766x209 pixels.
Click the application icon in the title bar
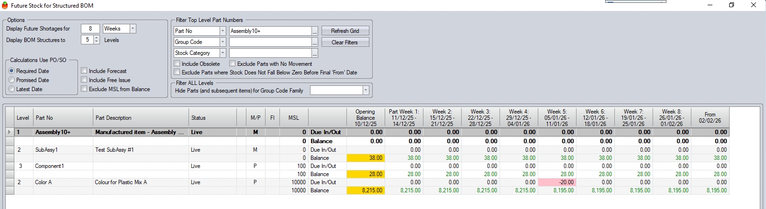click(x=5, y=5)
